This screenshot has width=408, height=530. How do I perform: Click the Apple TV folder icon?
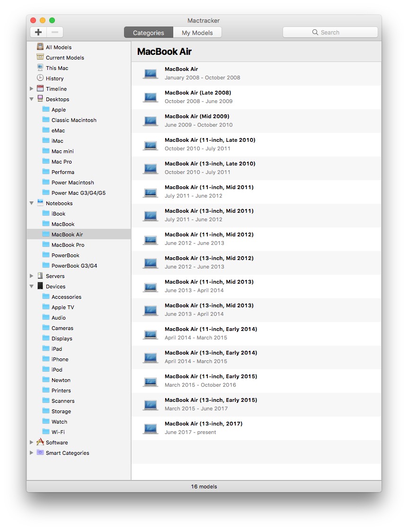(45, 306)
